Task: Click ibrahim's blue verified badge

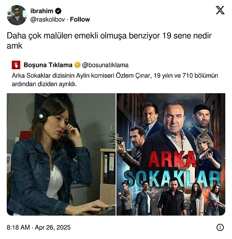Action: tap(58, 11)
